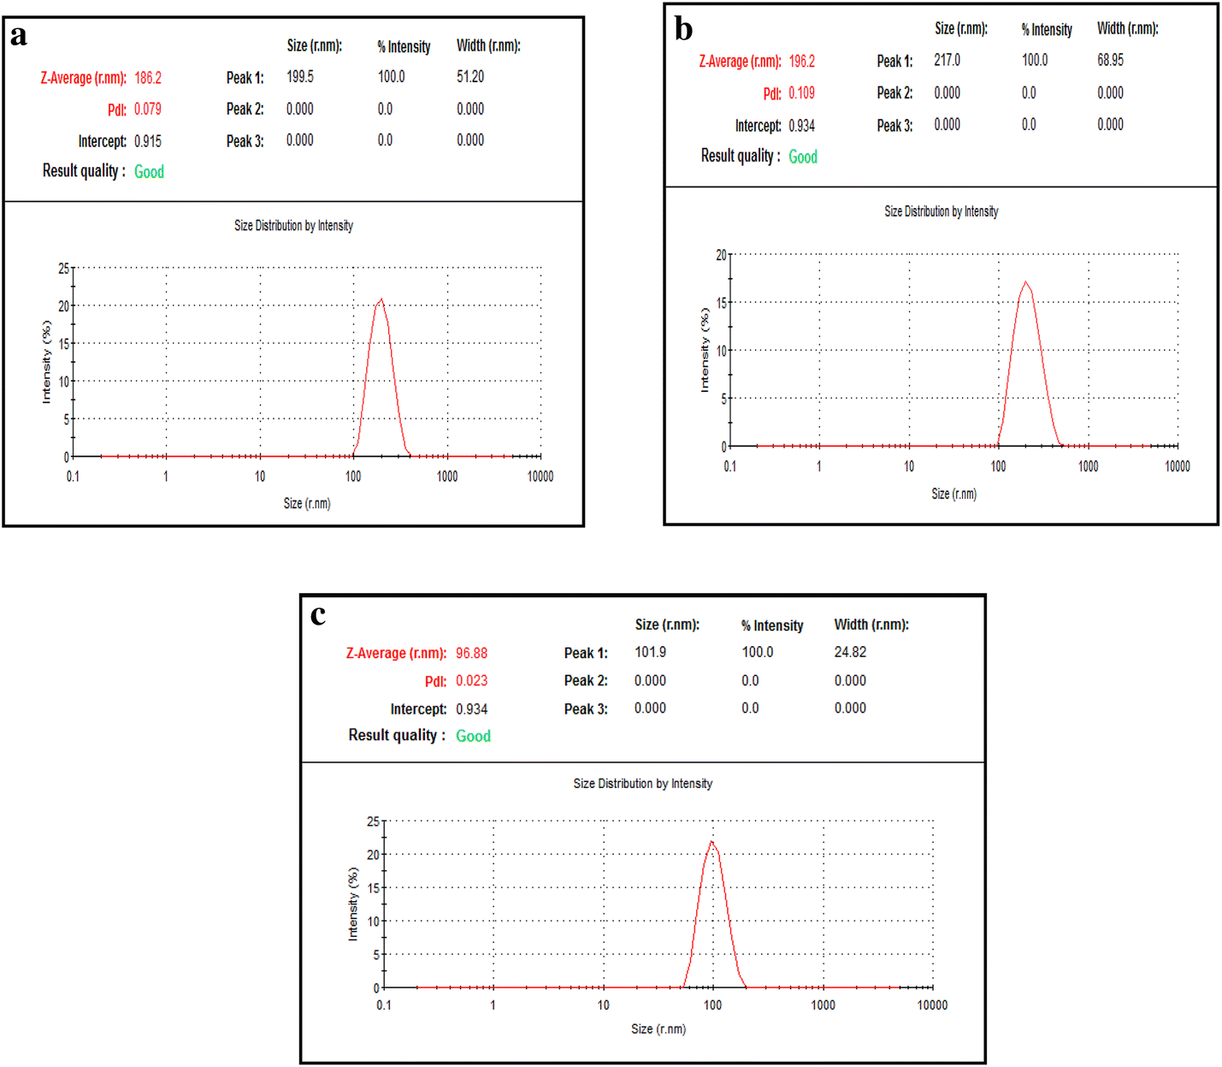Screen dimensions: 1222x1067
Task: Click the red peak apex in chart a
Action: (x=381, y=300)
